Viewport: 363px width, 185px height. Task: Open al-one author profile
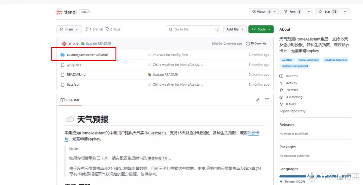point(73,43)
